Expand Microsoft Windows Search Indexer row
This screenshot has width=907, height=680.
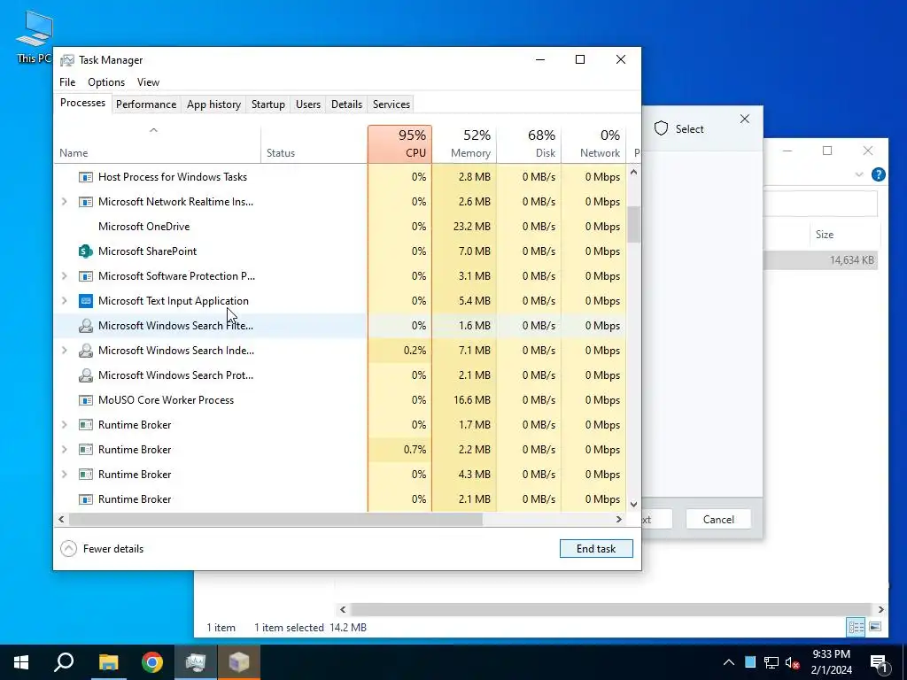pyautogui.click(x=64, y=351)
